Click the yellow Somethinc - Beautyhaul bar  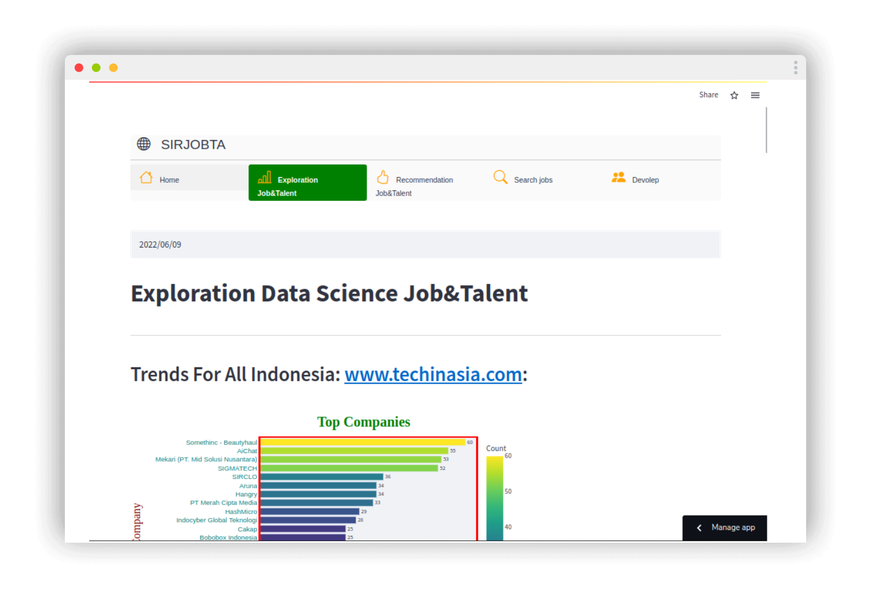click(363, 442)
